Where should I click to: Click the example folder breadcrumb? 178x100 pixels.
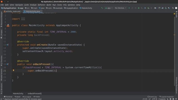58,8
